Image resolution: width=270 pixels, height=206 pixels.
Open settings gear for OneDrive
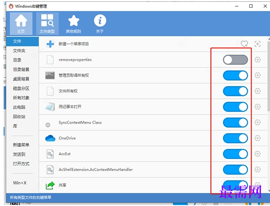[257, 138]
